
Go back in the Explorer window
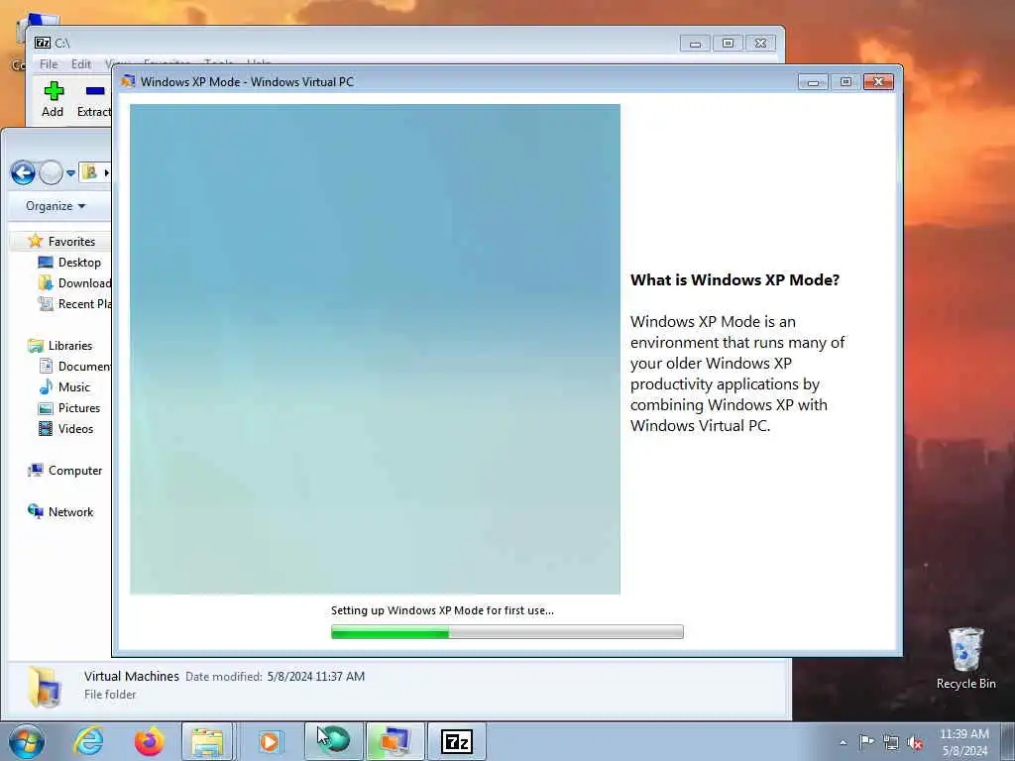24,172
